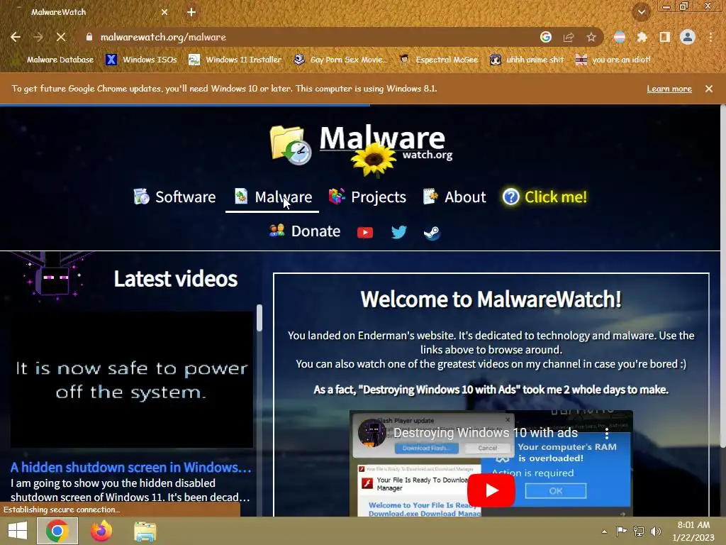Open the Malware Database bookmark

52,60
